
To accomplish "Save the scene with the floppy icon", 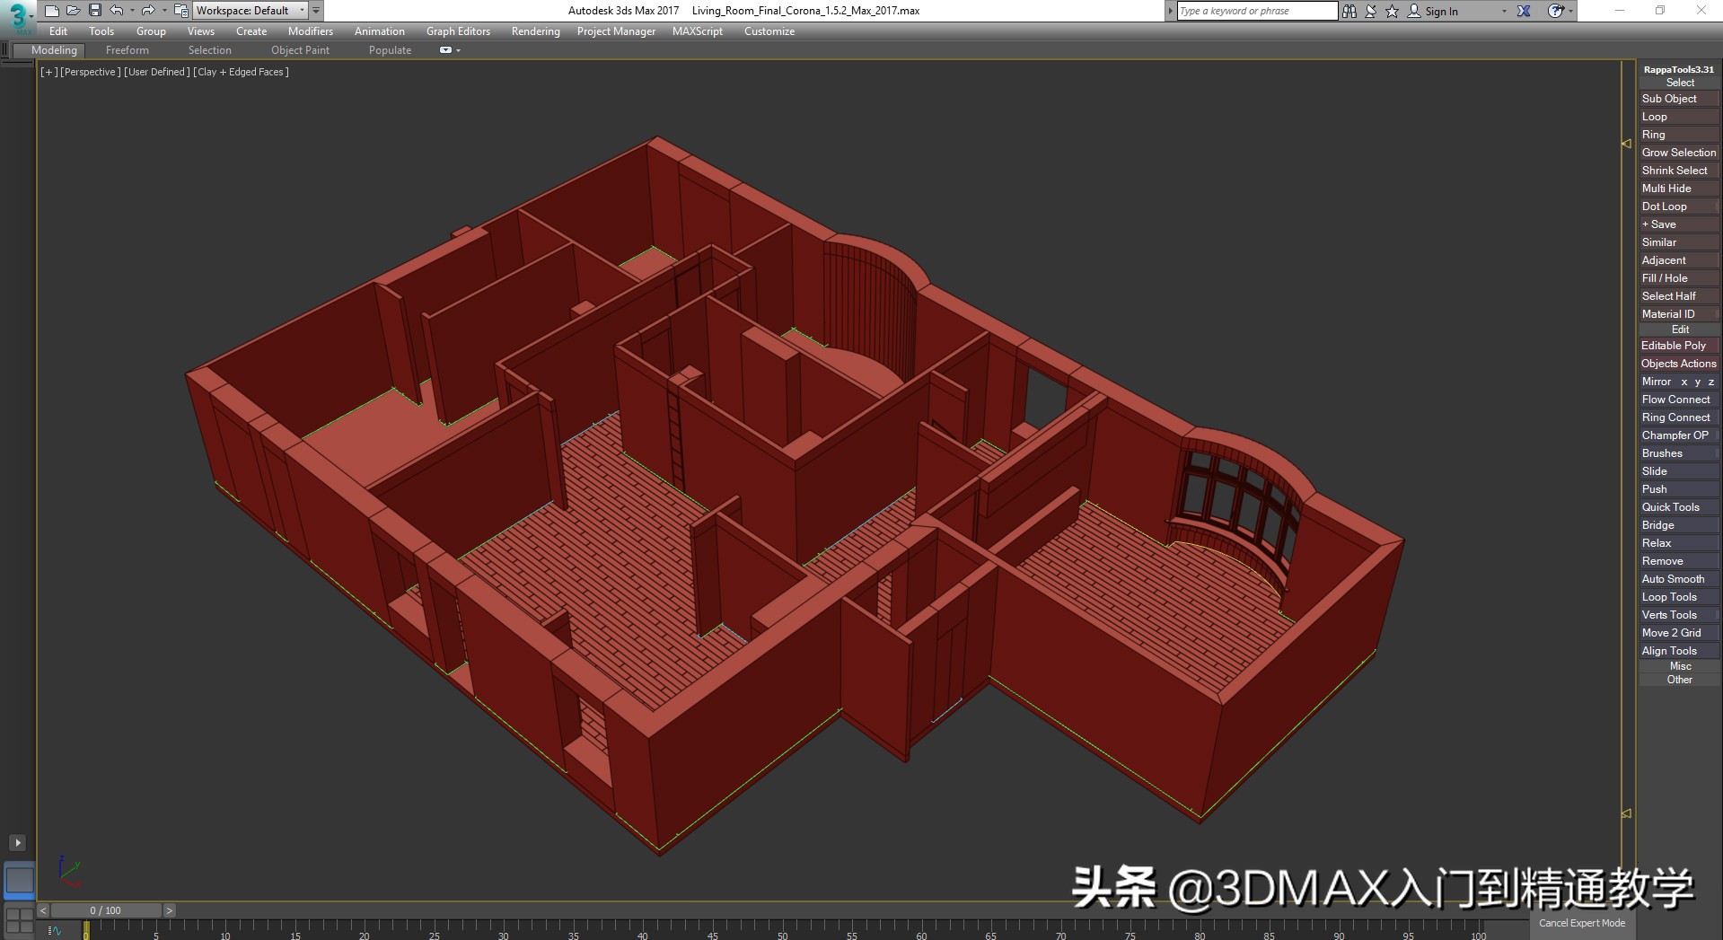I will click(95, 11).
